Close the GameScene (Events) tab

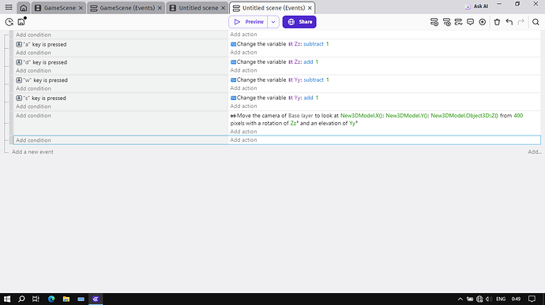160,8
